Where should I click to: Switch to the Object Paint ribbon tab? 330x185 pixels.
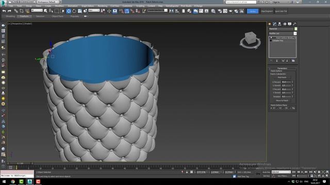point(57,16)
